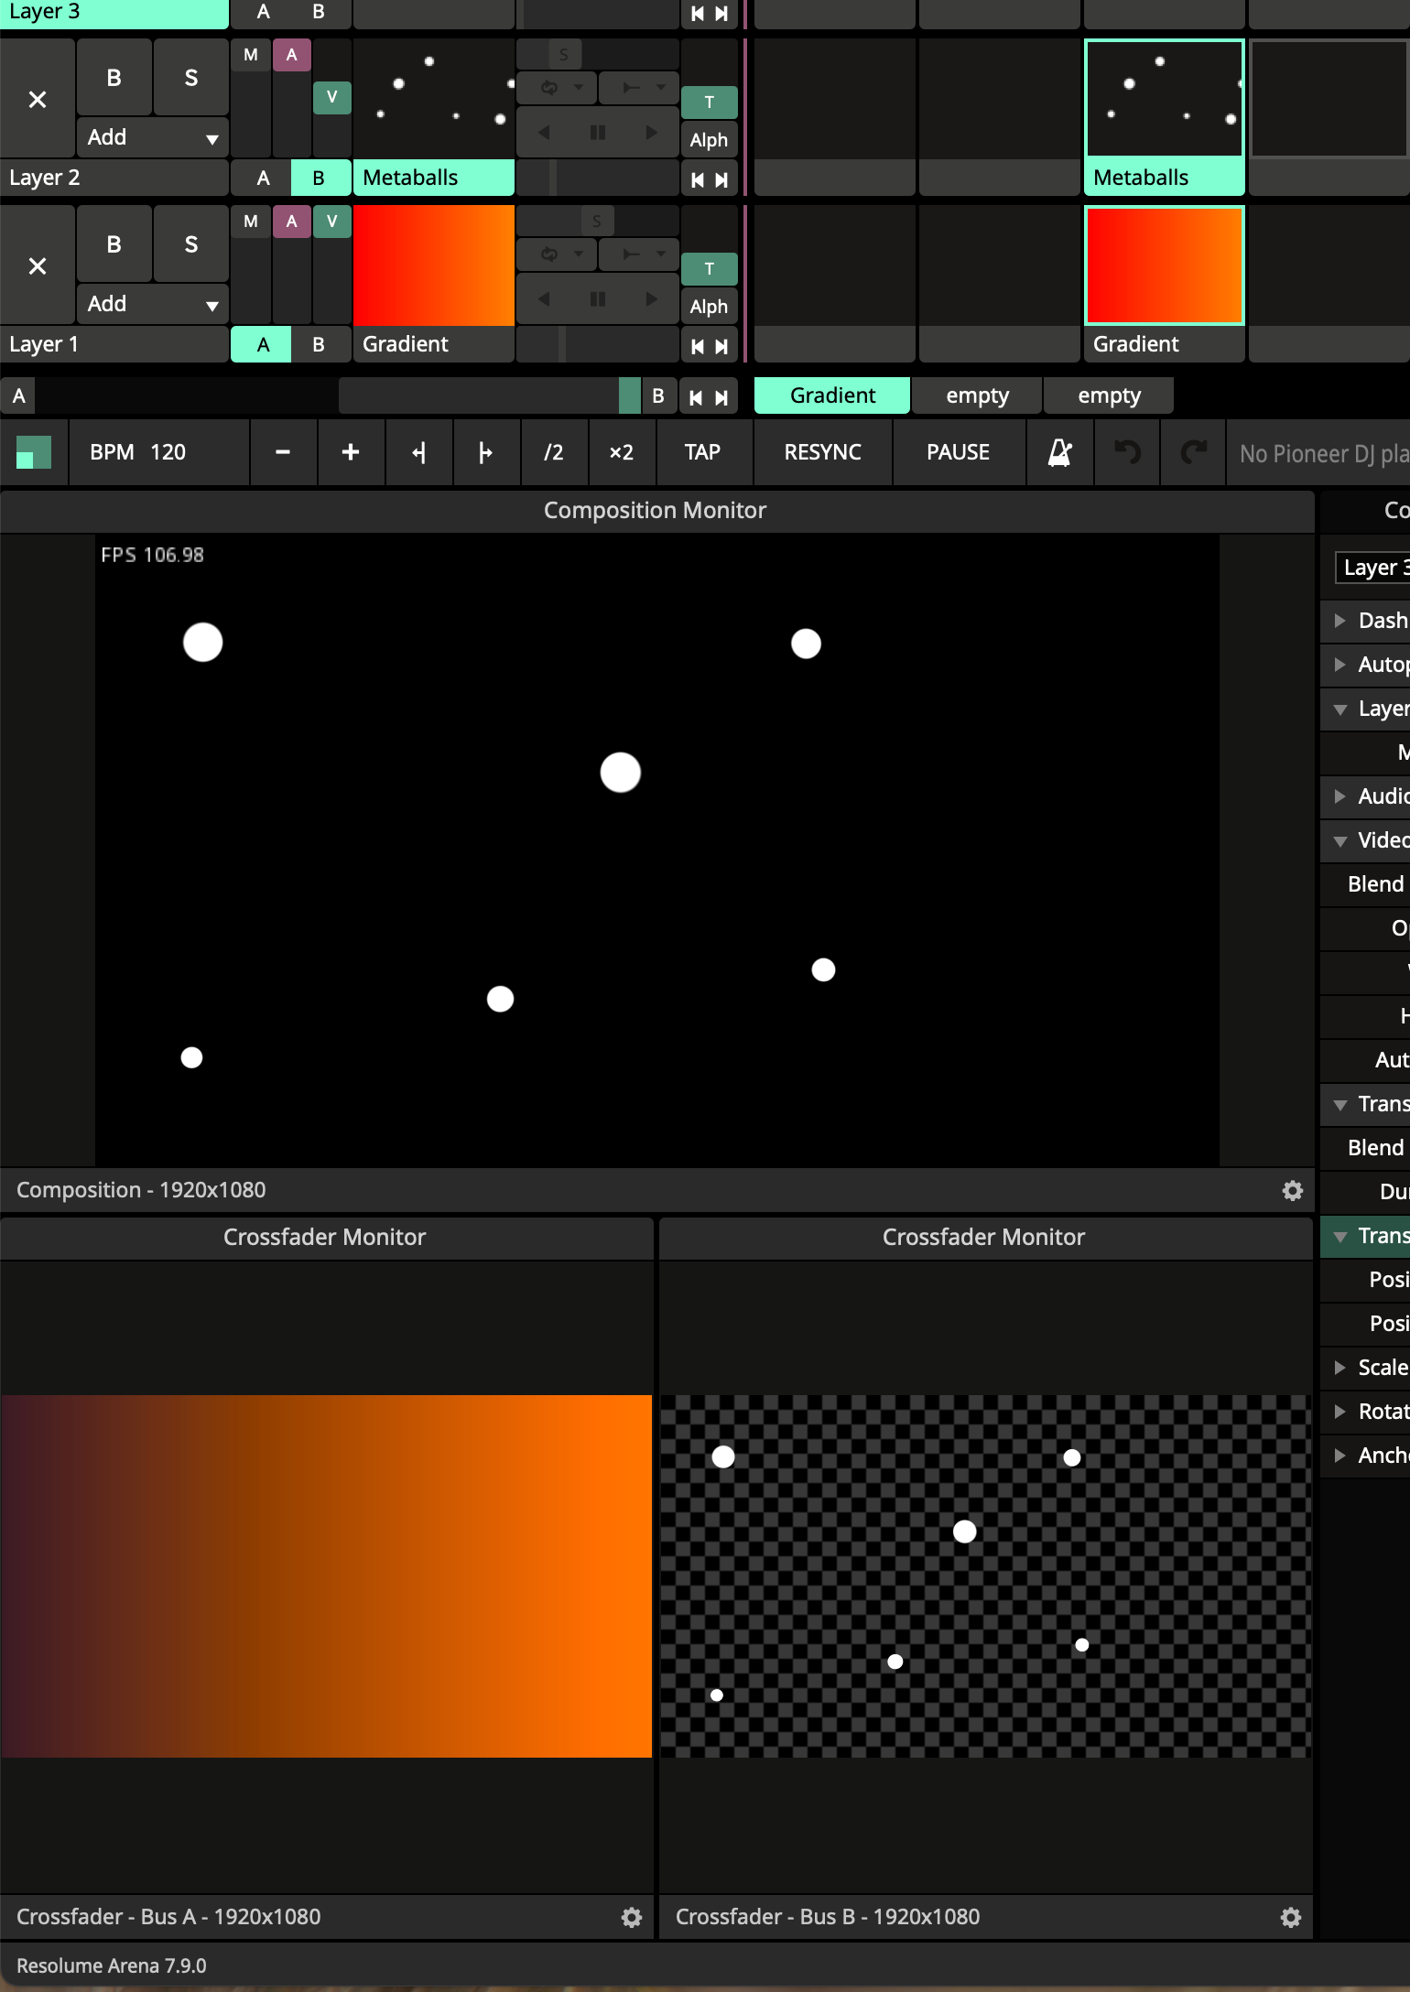Clear Layer 2 with the X icon

(x=38, y=100)
